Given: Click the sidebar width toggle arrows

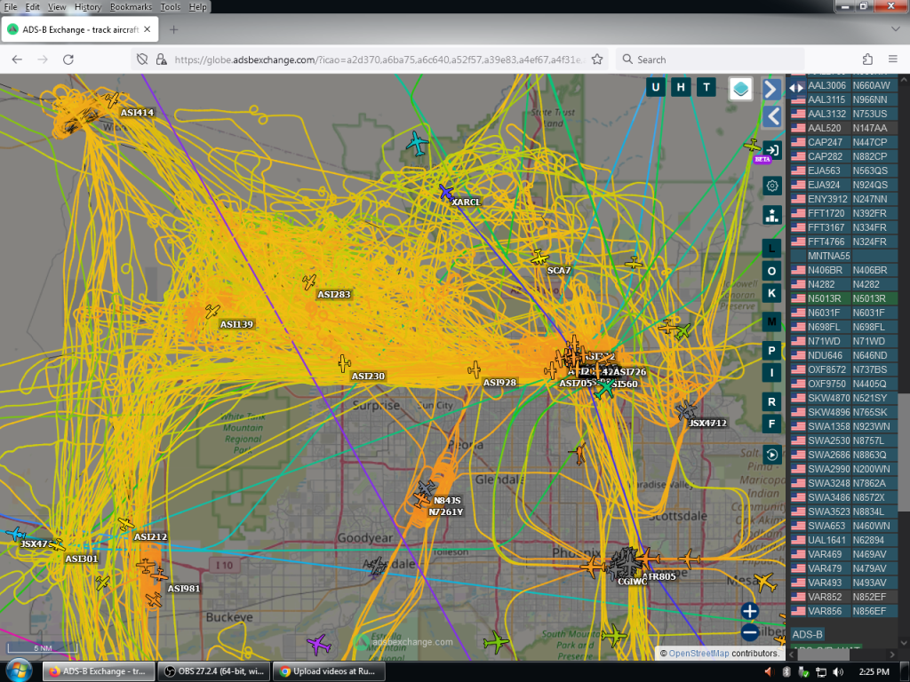Looking at the screenshot, I should click(x=796, y=88).
